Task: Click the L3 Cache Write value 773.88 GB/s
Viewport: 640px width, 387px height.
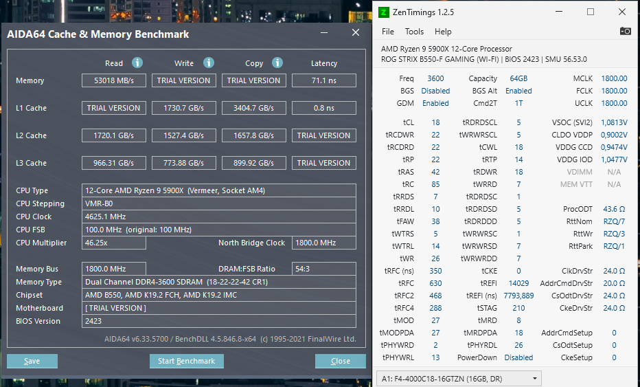Action: point(183,163)
